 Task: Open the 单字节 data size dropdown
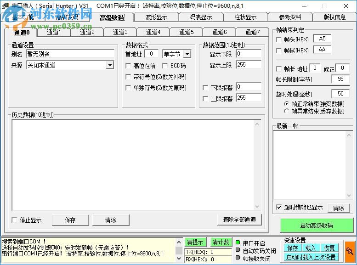click(187, 54)
